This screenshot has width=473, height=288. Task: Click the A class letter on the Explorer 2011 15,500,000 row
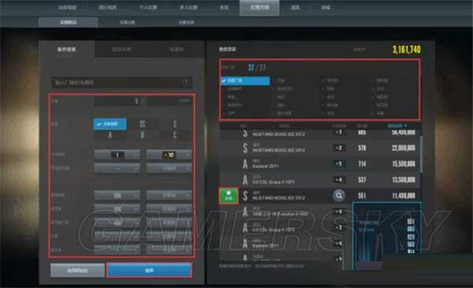click(x=245, y=164)
